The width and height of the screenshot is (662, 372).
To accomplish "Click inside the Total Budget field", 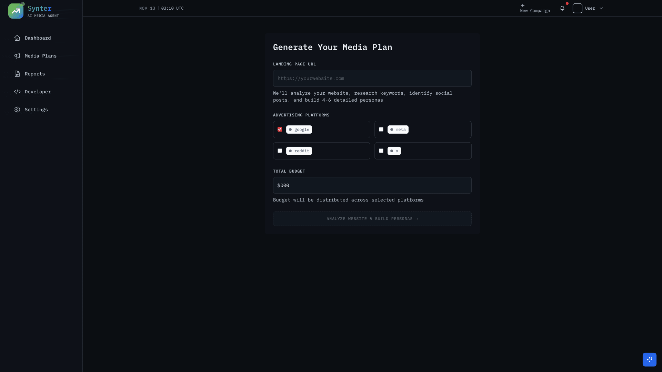I will [x=372, y=185].
